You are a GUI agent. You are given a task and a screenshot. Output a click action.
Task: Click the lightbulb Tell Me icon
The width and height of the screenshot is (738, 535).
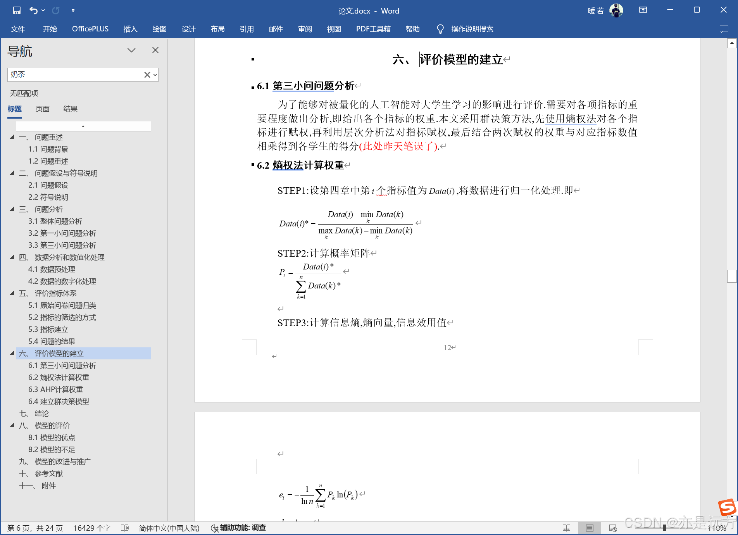coord(440,29)
